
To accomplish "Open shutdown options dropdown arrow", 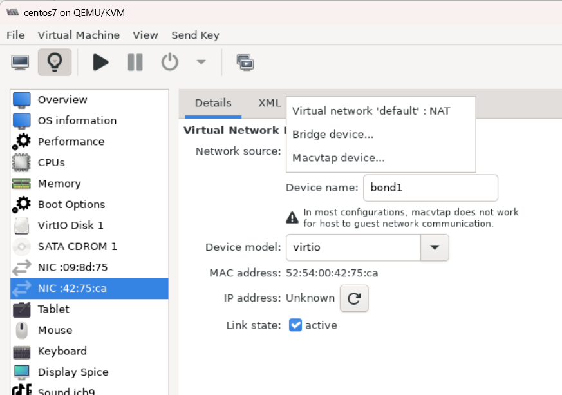I will pyautogui.click(x=201, y=62).
